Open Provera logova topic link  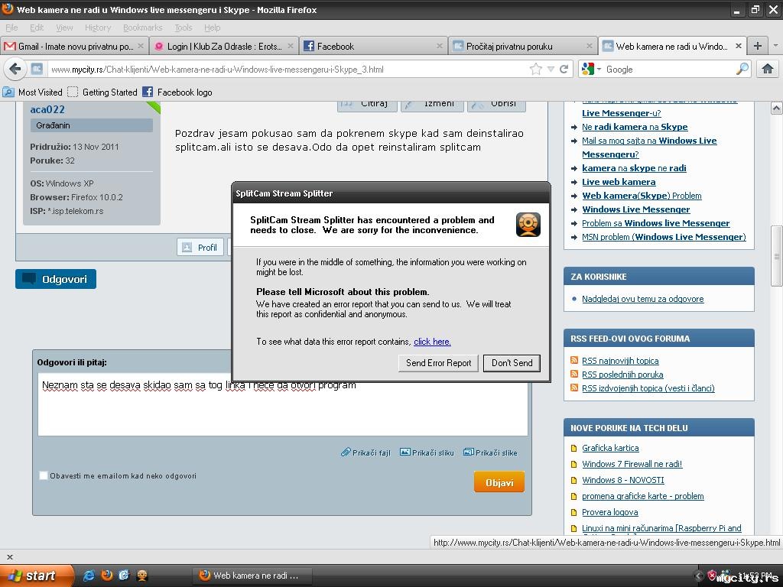click(609, 511)
